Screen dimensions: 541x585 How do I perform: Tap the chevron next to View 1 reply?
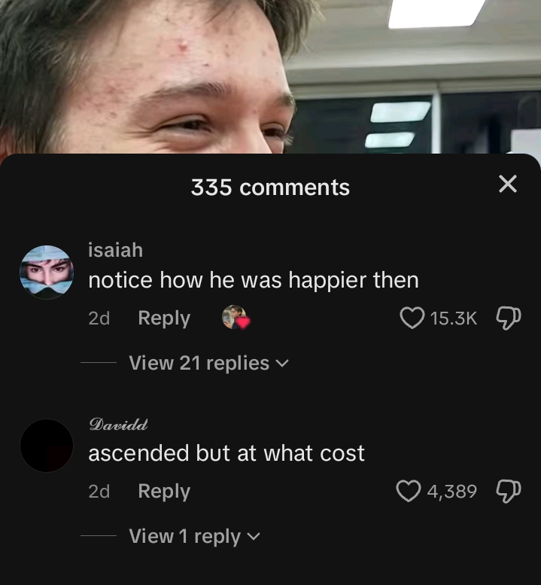[x=254, y=537]
